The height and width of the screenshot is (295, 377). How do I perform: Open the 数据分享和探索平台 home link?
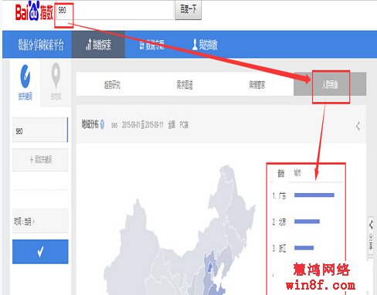(x=41, y=45)
